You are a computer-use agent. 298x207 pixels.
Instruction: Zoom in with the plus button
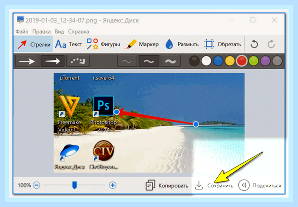(x=112, y=185)
